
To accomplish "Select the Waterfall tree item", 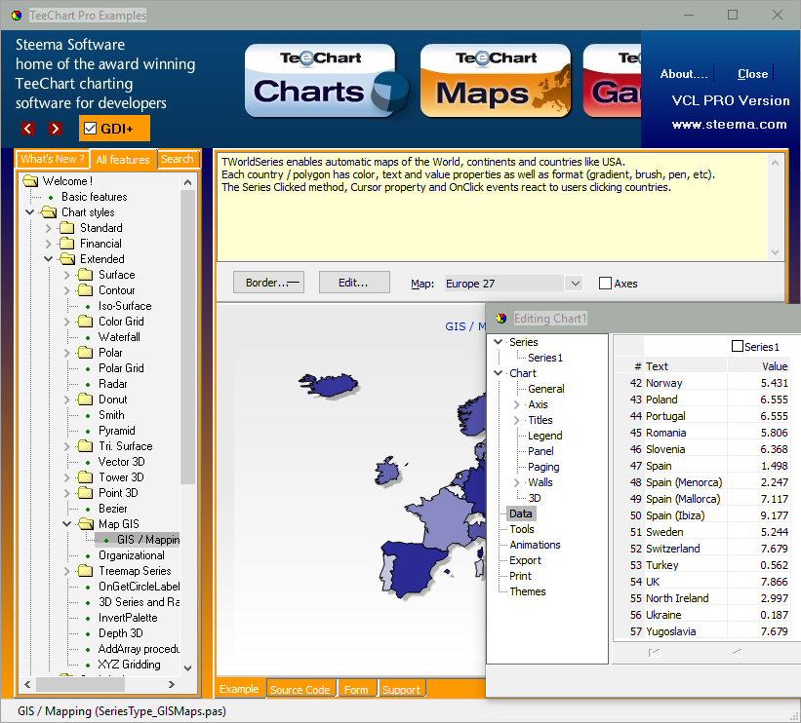I will (x=119, y=337).
